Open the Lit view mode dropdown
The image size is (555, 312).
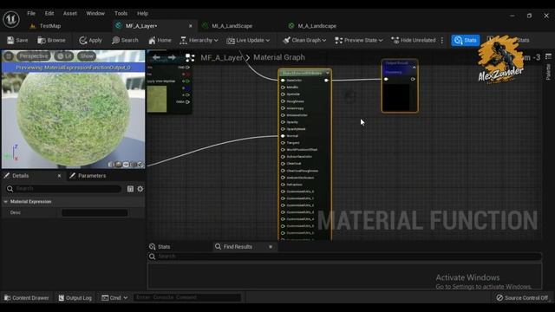[x=64, y=55]
